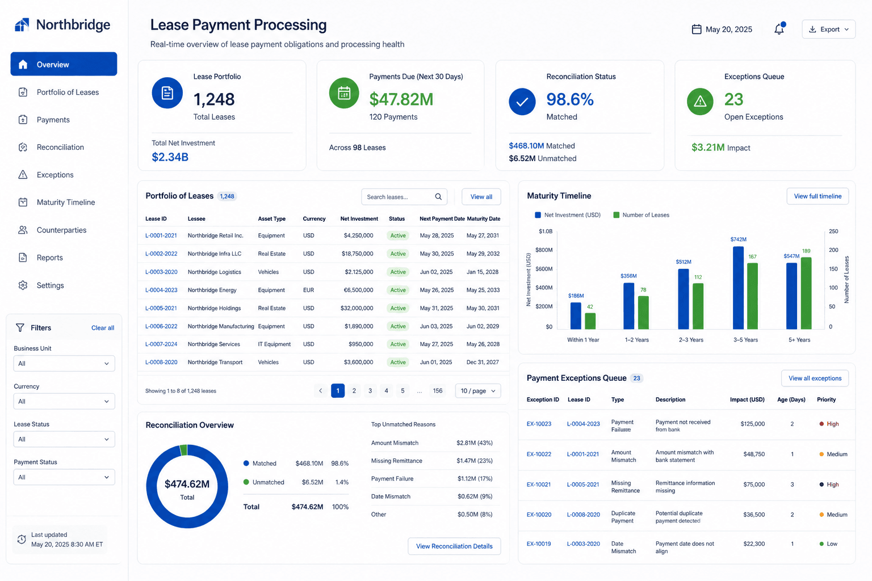The height and width of the screenshot is (581, 872).
Task: Click the Northbridge logo icon
Action: coord(22,24)
